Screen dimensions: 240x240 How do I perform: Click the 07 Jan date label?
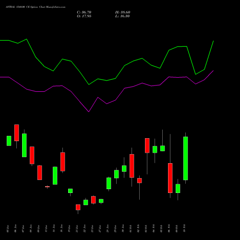23,228
